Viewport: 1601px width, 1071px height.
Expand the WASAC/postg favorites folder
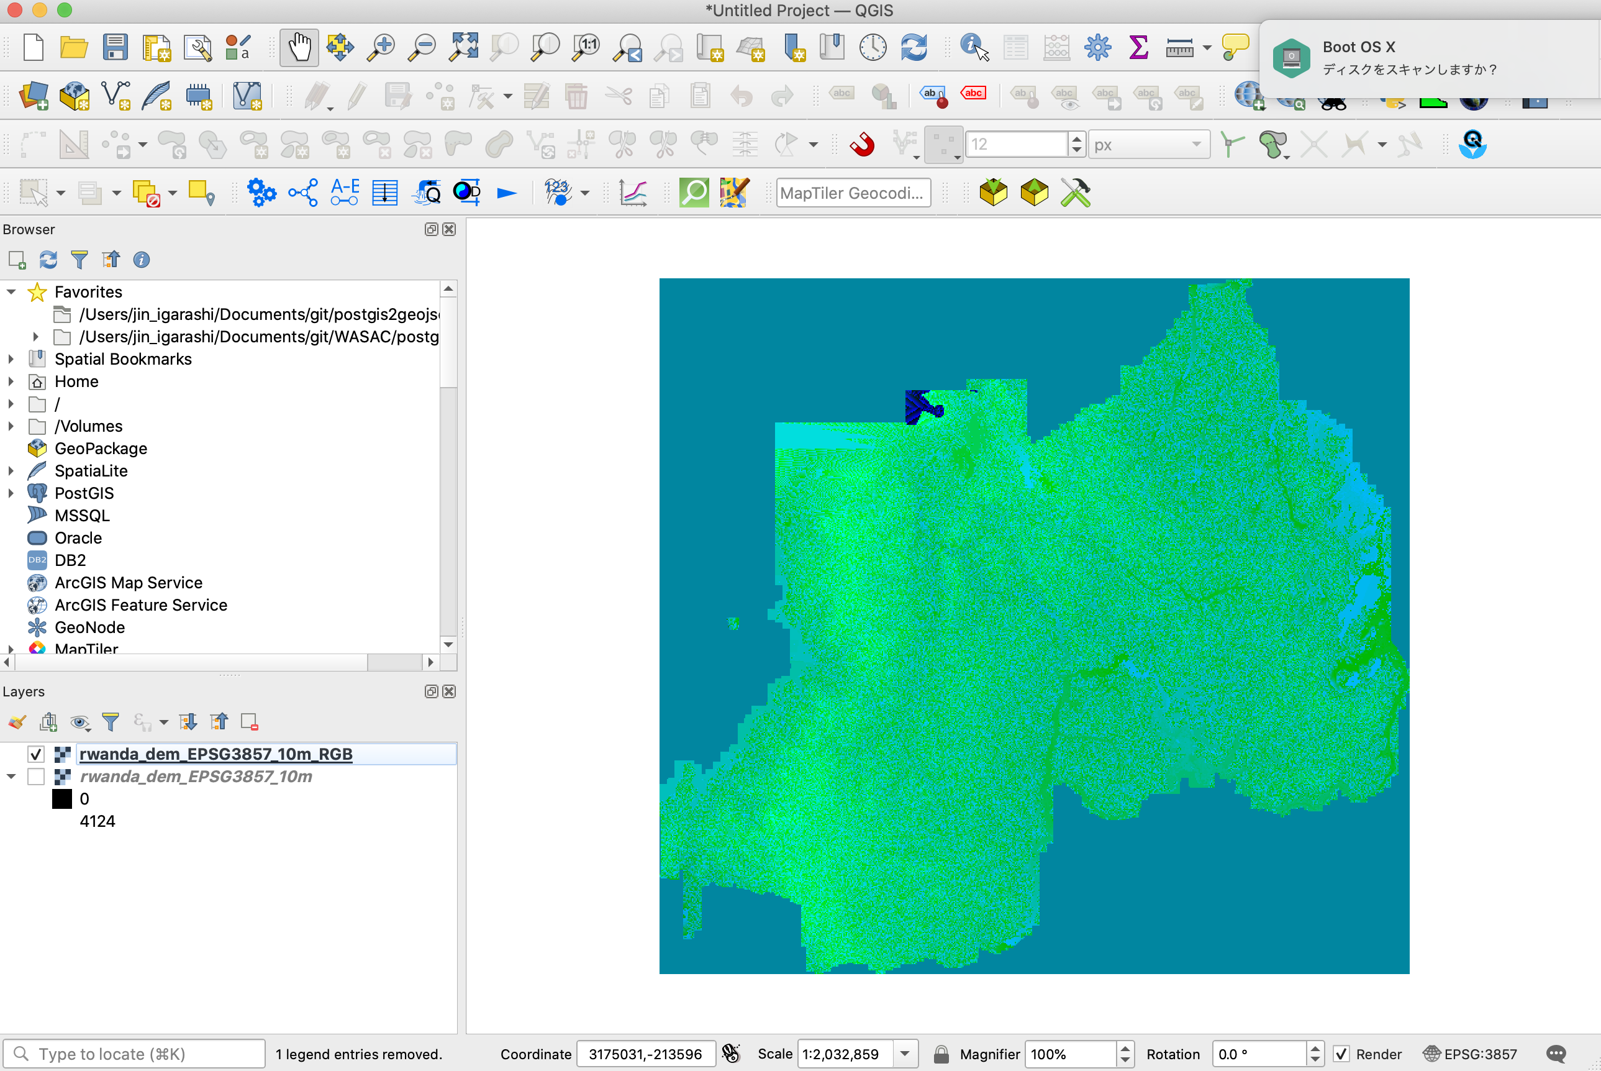(36, 337)
